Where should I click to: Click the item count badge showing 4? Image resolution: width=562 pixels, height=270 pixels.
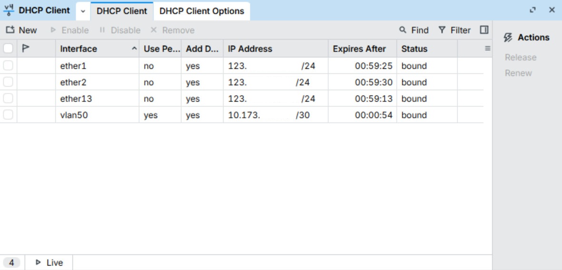click(11, 263)
